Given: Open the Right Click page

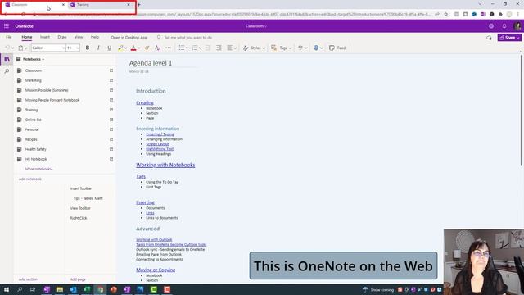Looking at the screenshot, I should [x=79, y=218].
